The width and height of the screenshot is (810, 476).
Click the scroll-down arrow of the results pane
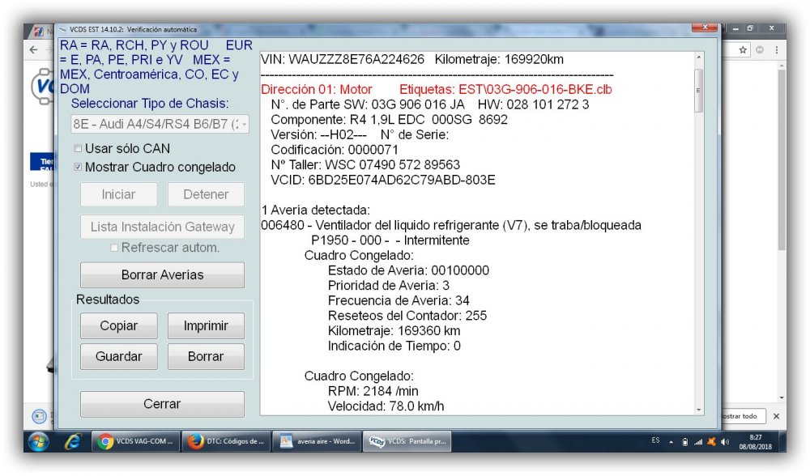click(698, 410)
